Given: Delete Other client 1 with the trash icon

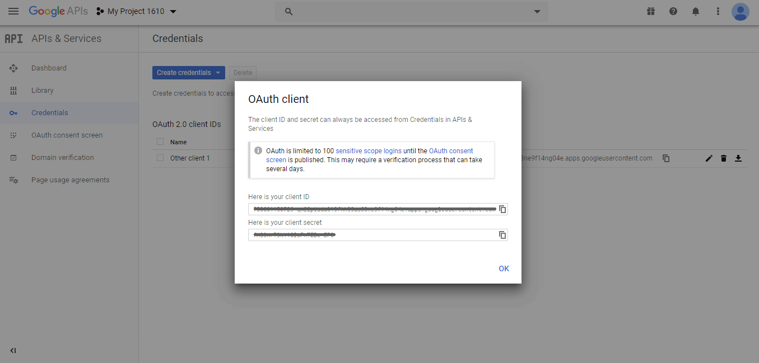Looking at the screenshot, I should 724,158.
